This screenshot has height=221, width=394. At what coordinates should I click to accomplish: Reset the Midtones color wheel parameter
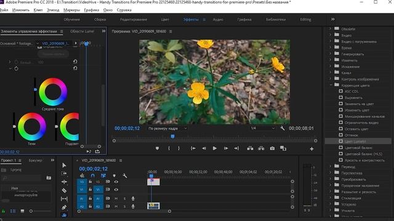pos(75,68)
